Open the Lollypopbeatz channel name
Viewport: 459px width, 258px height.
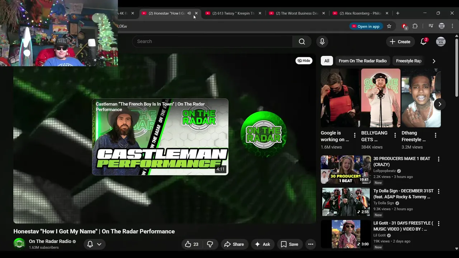coord(384,171)
